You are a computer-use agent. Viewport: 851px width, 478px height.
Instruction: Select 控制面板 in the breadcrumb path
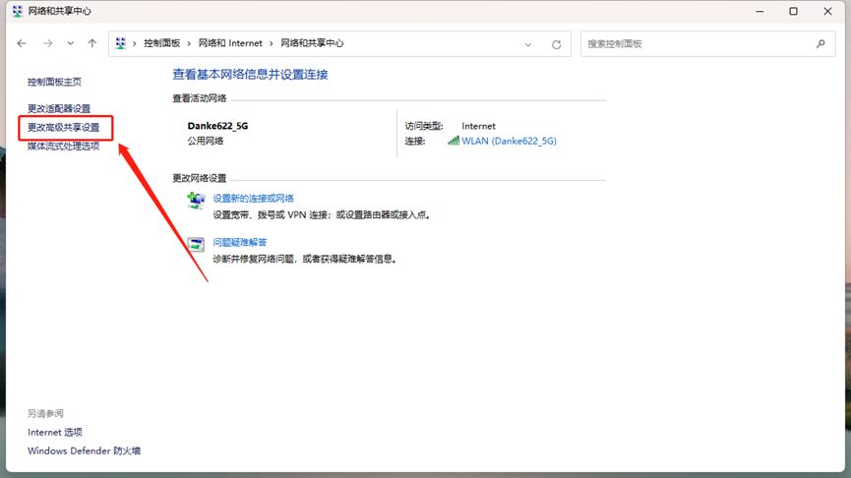[163, 44]
